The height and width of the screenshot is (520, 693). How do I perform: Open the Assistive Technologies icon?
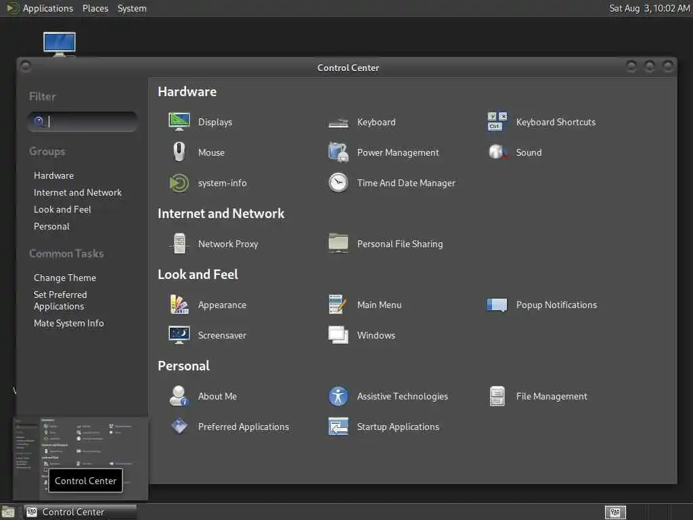click(x=338, y=396)
